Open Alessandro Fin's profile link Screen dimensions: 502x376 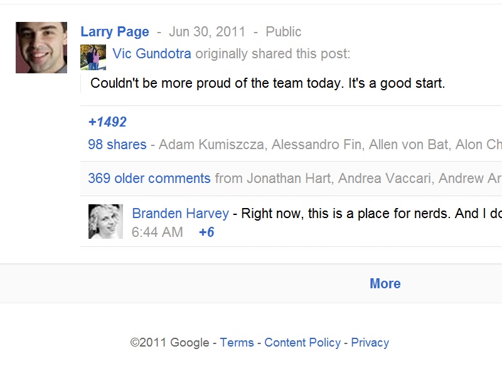[318, 145]
